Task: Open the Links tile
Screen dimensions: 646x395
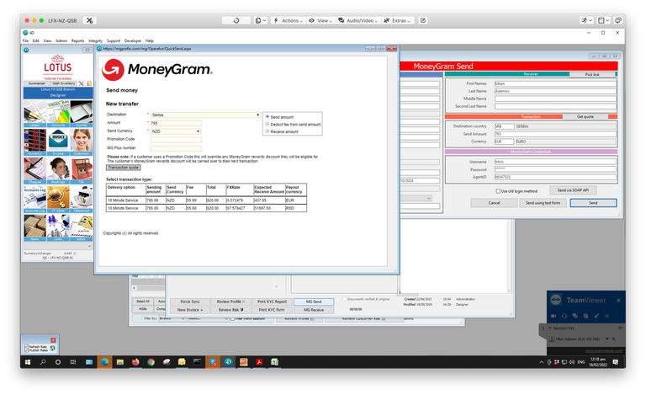Action: coord(58,227)
